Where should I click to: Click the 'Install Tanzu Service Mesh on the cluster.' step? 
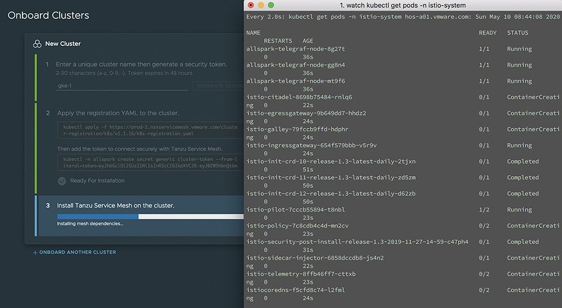tap(116, 205)
